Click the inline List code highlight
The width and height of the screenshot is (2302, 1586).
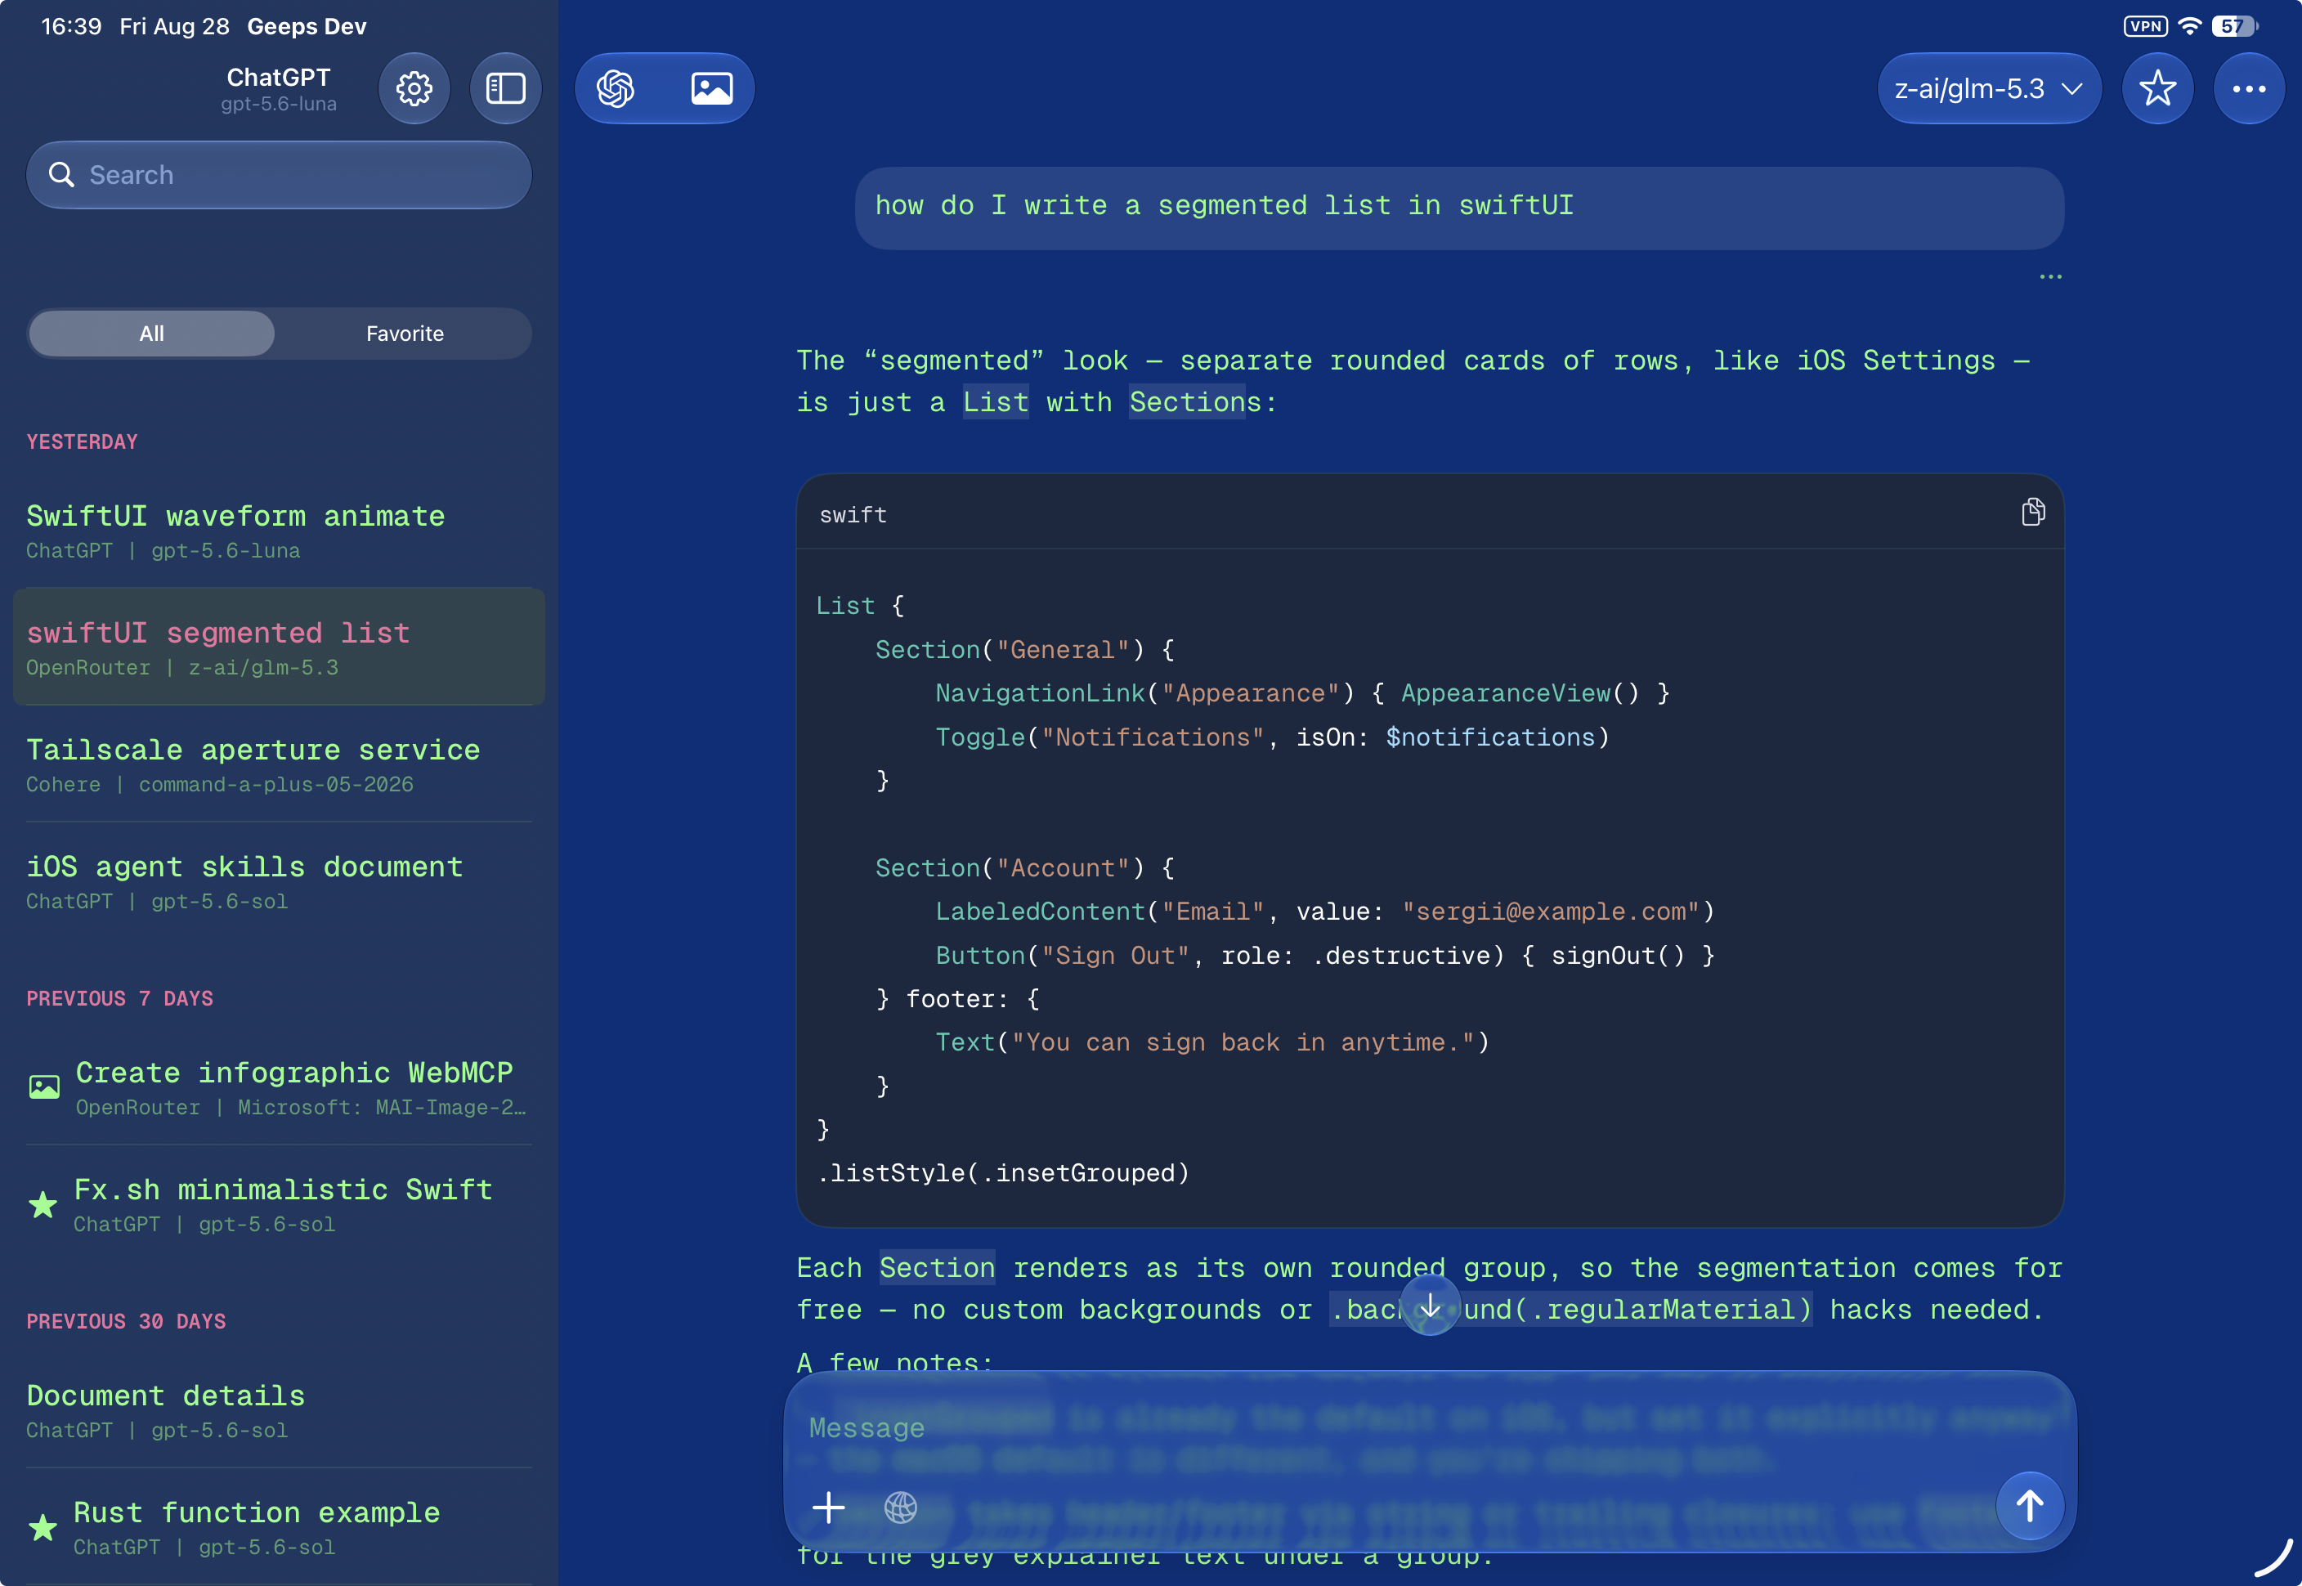pos(996,402)
